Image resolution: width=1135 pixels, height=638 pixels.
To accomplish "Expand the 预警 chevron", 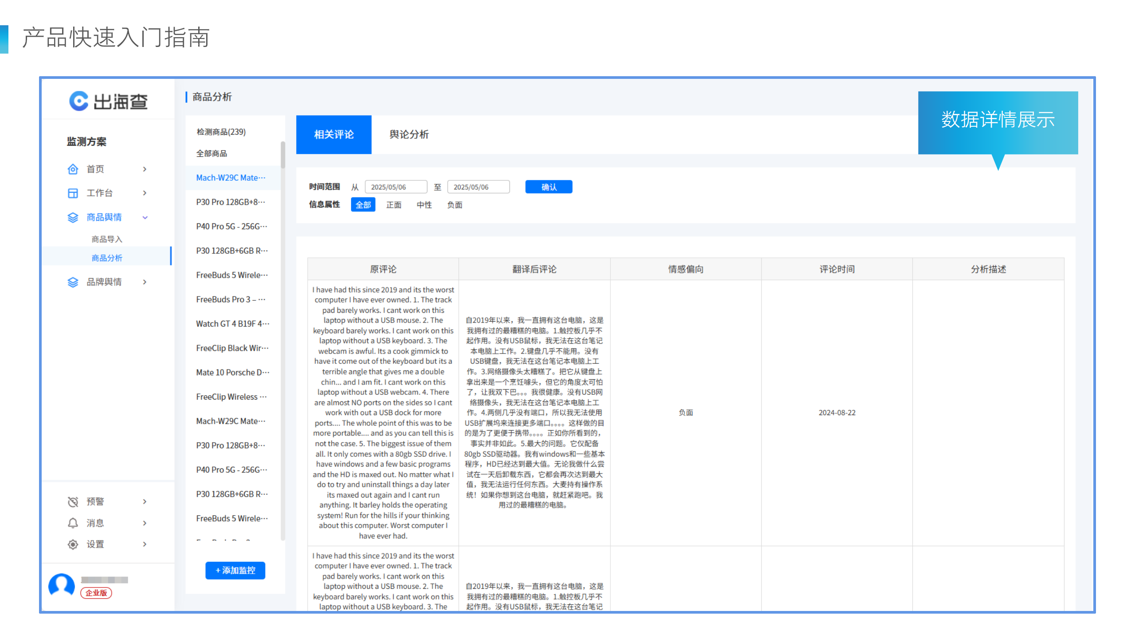I will click(145, 502).
